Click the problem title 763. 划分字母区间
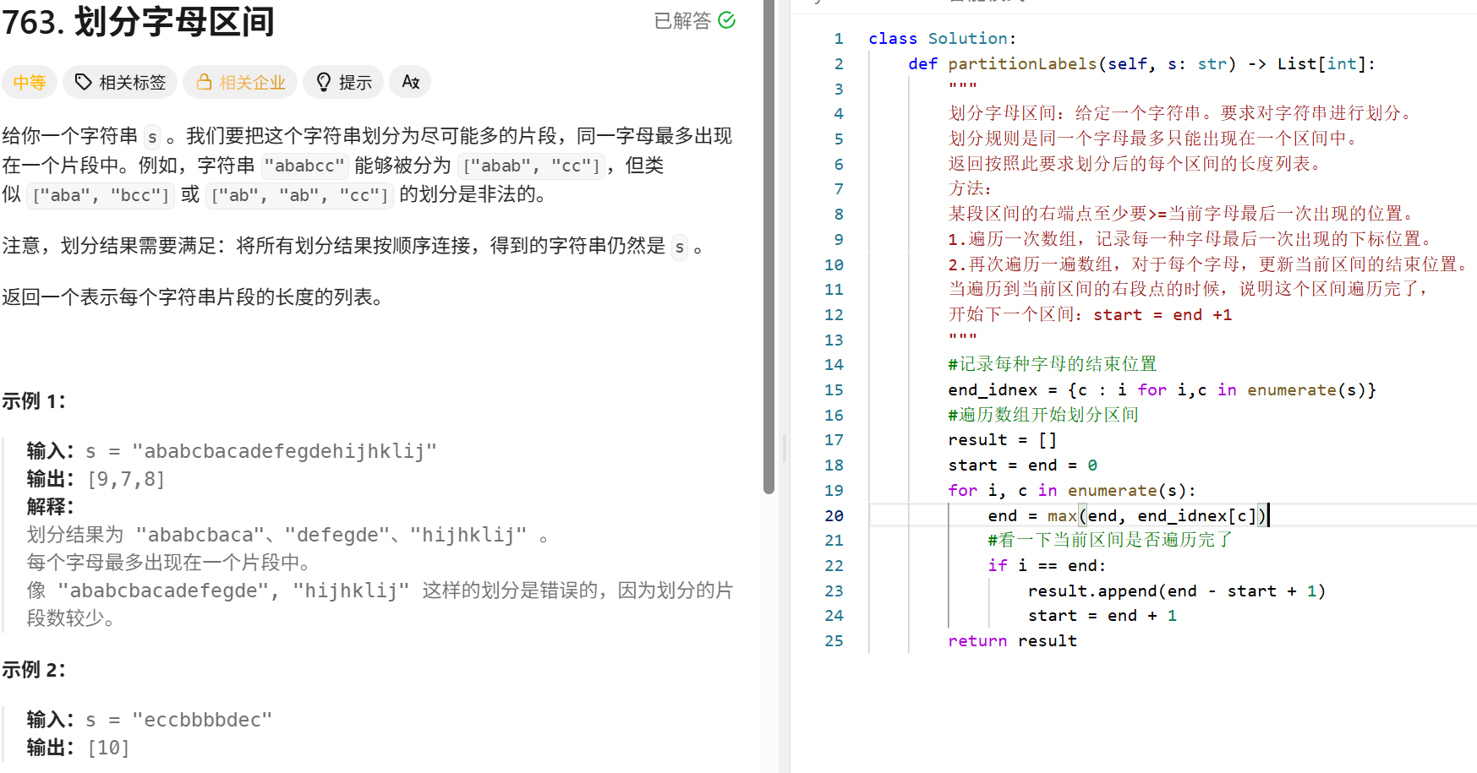 click(139, 22)
